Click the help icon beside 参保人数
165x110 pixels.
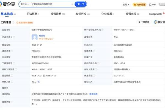point(12,82)
